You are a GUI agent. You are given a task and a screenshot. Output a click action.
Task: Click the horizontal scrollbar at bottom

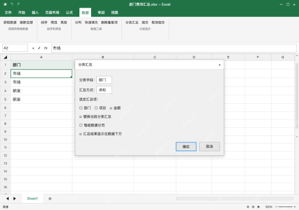coord(235,198)
